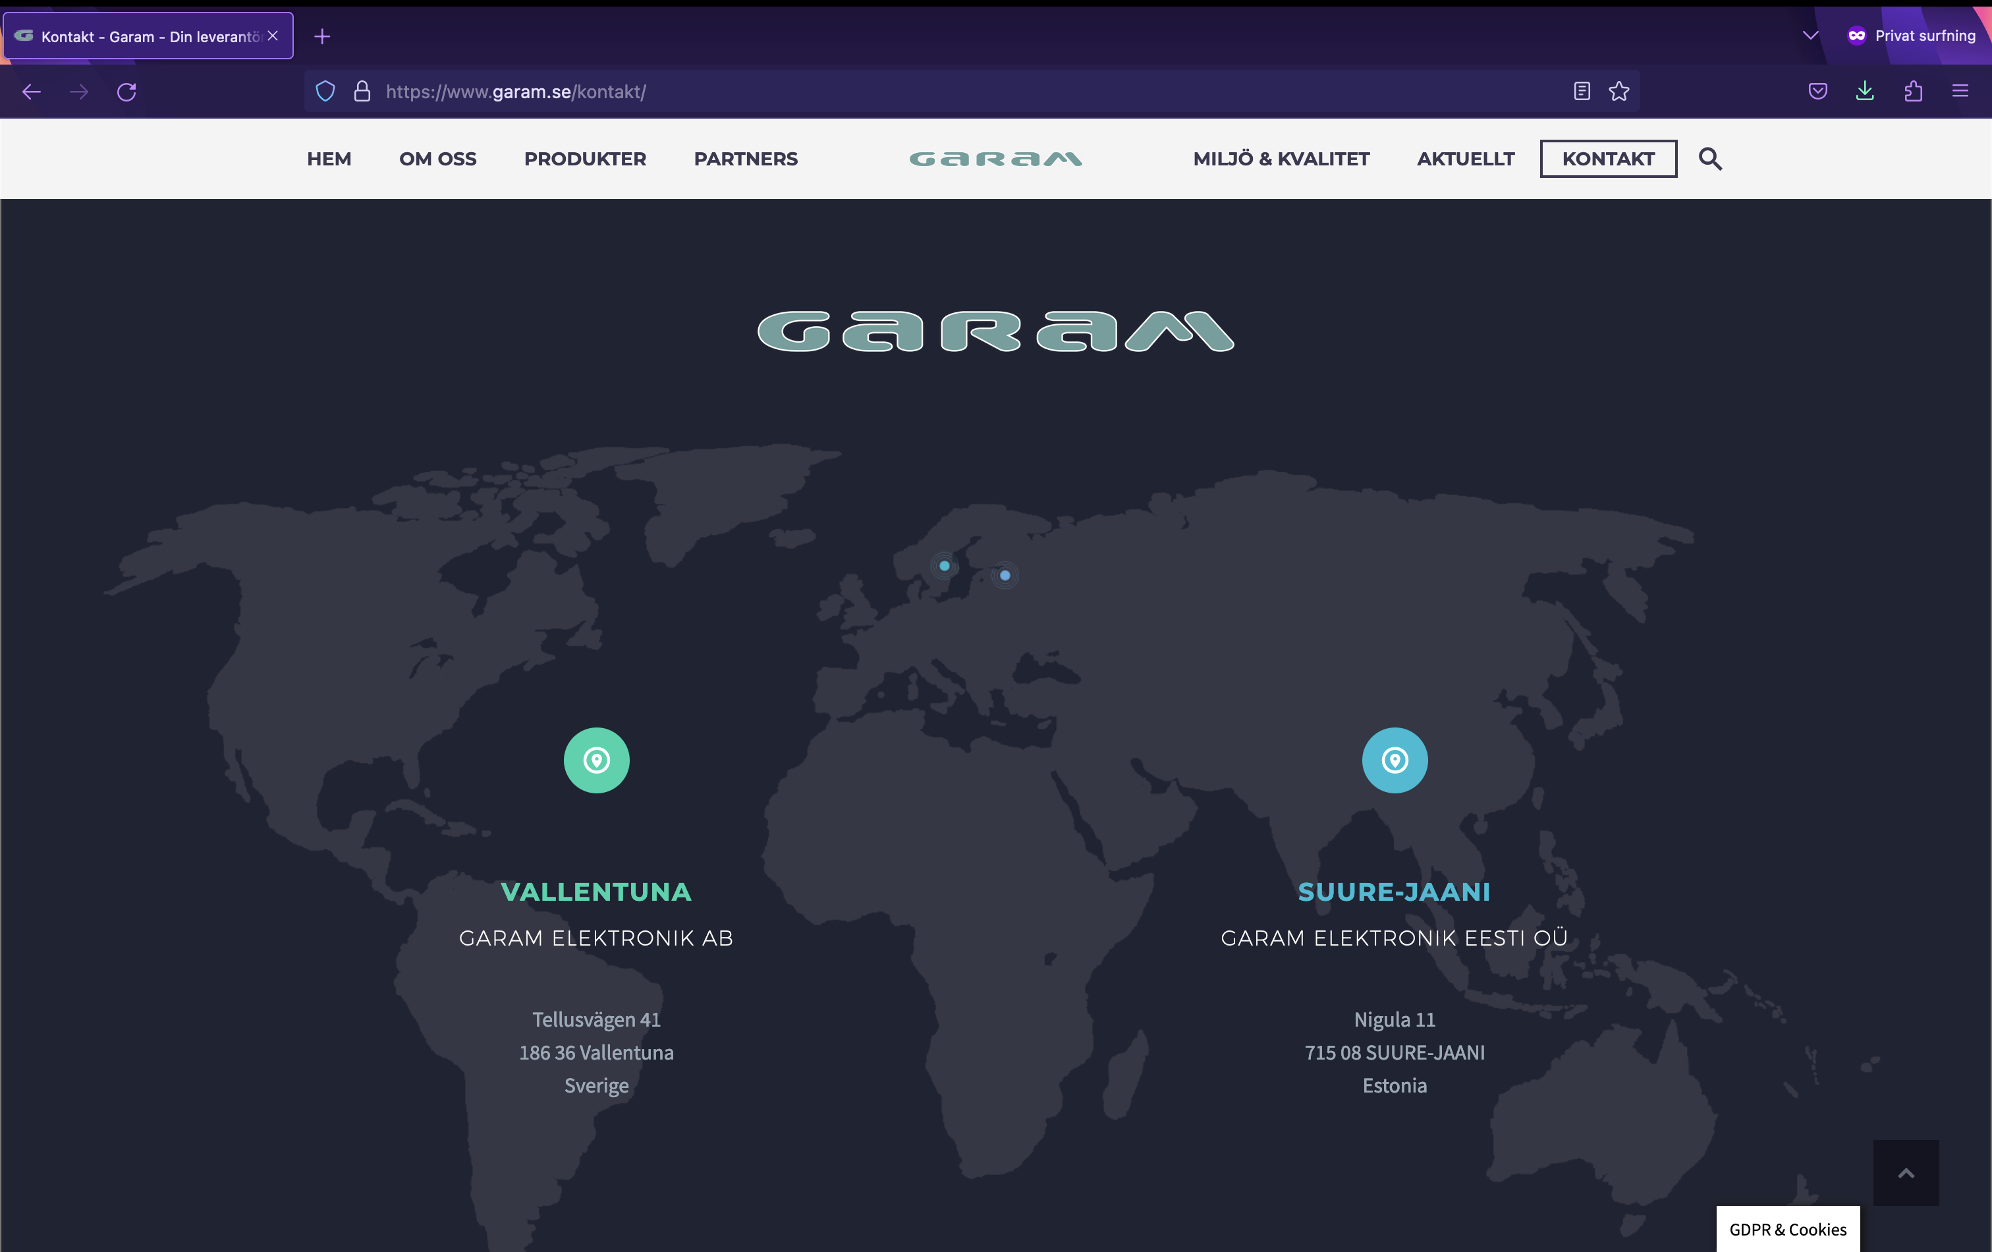This screenshot has width=1992, height=1252.
Task: Click the Nigula 11 address line
Action: click(1395, 1019)
